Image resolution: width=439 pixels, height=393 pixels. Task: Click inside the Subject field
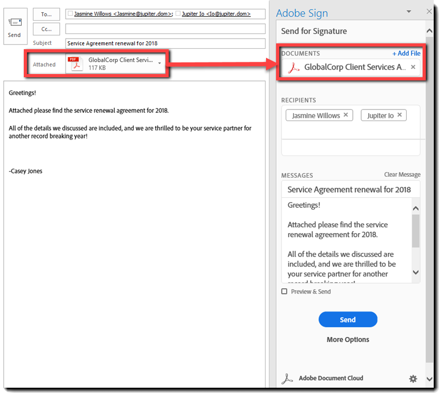(164, 43)
